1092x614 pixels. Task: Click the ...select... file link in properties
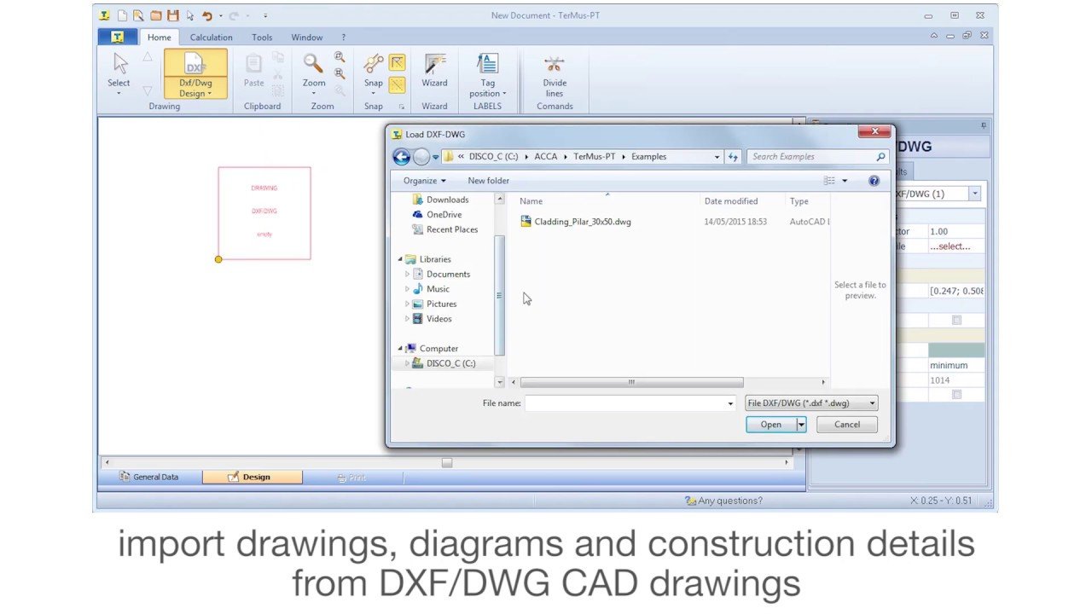(x=950, y=246)
